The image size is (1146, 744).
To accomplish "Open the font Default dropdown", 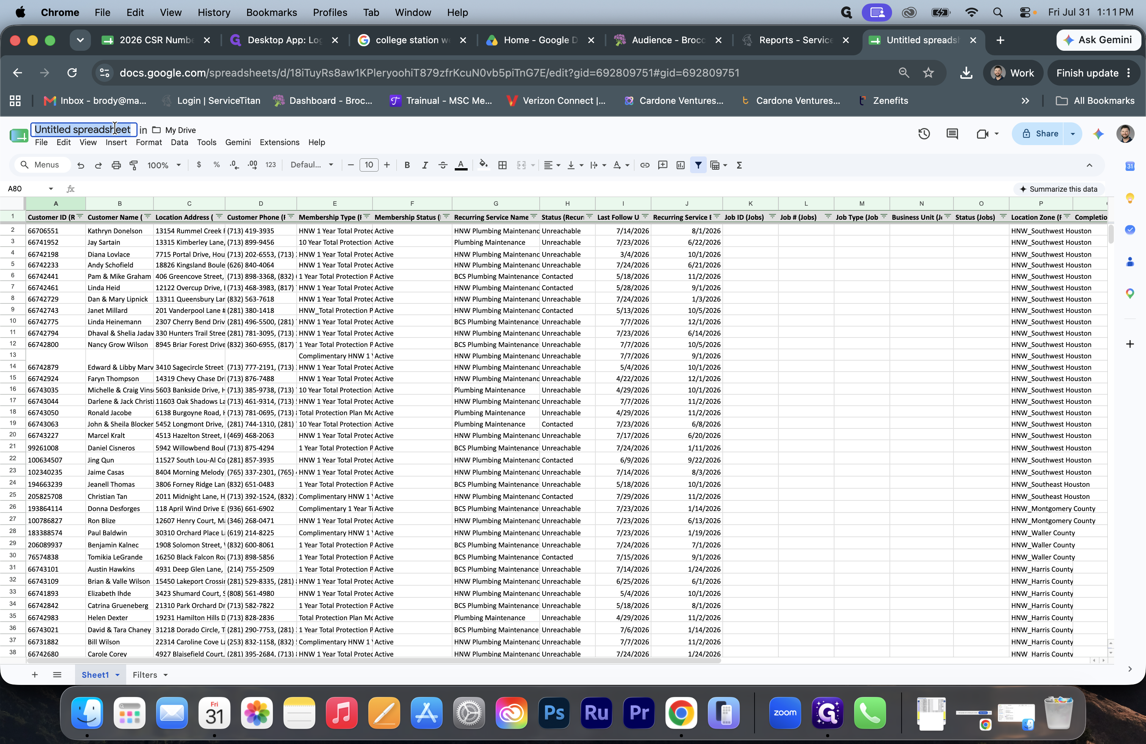I will [312, 165].
